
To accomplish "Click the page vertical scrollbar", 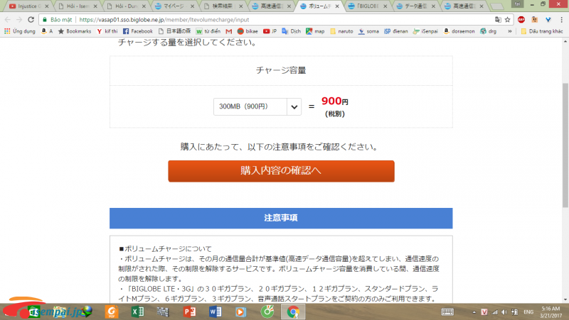I will 565,142.
